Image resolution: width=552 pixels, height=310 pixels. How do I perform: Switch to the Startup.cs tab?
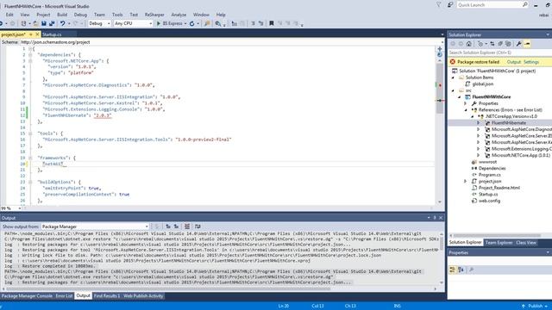(x=52, y=34)
